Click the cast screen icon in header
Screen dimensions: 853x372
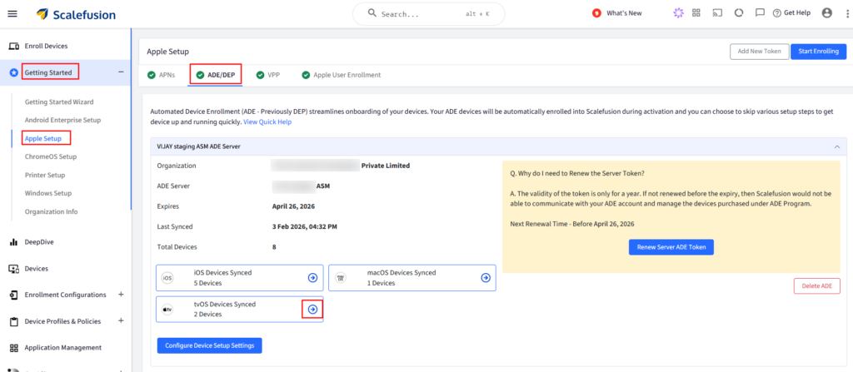tap(717, 13)
